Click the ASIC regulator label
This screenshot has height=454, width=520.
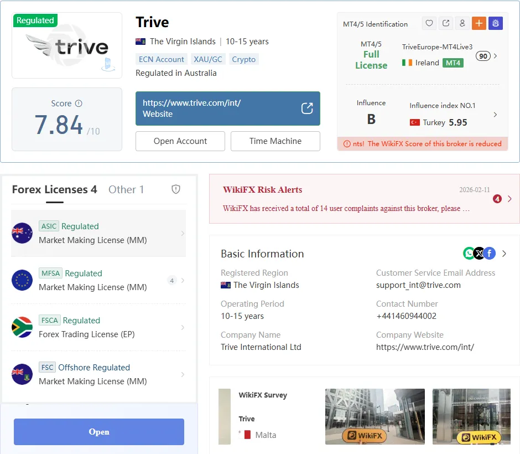pyautogui.click(x=49, y=226)
